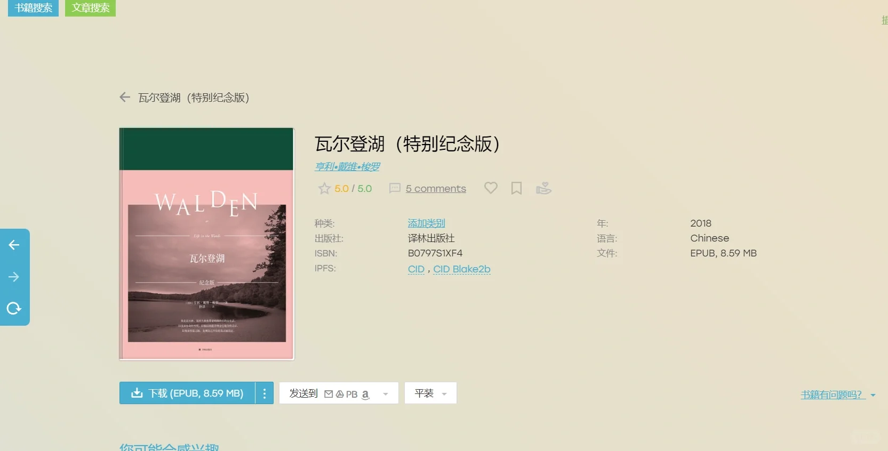
Task: Click the back arrow beside book title
Action: 125,97
